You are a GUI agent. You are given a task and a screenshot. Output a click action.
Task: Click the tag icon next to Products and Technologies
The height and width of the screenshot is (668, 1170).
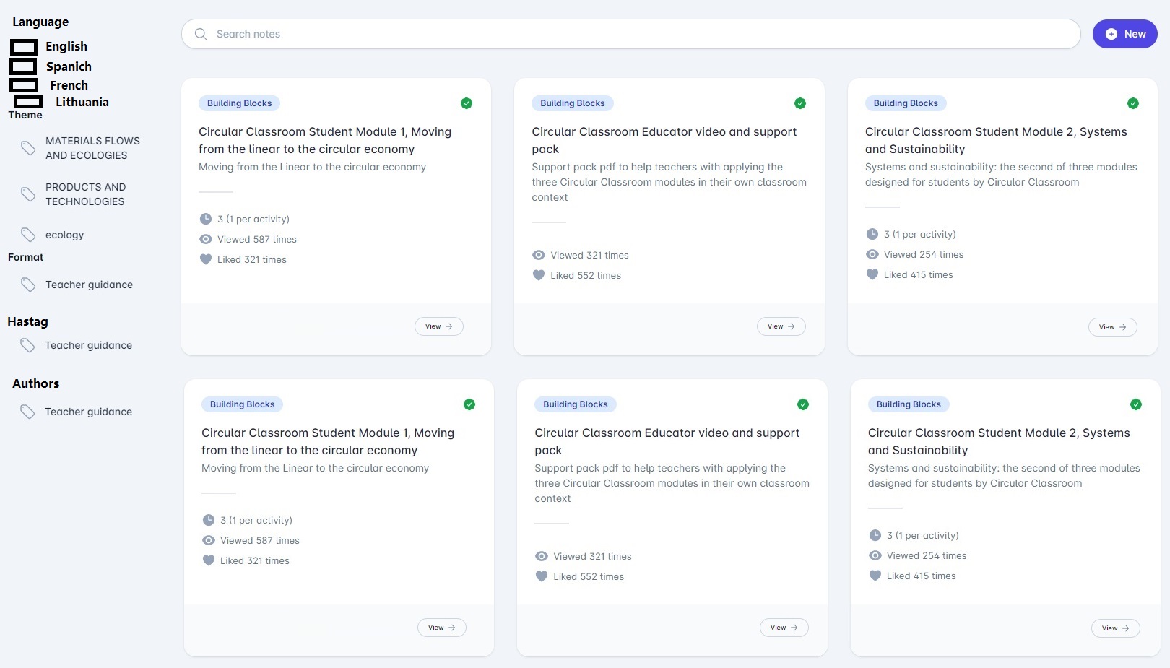[28, 194]
